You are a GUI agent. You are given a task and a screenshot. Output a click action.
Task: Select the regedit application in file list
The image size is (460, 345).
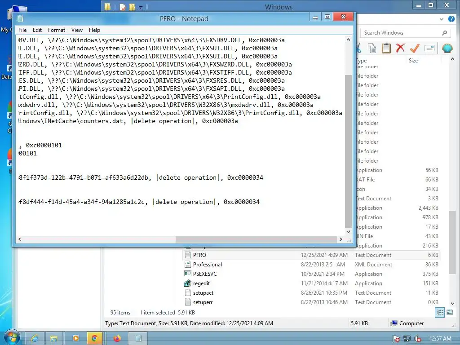click(x=311, y=283)
